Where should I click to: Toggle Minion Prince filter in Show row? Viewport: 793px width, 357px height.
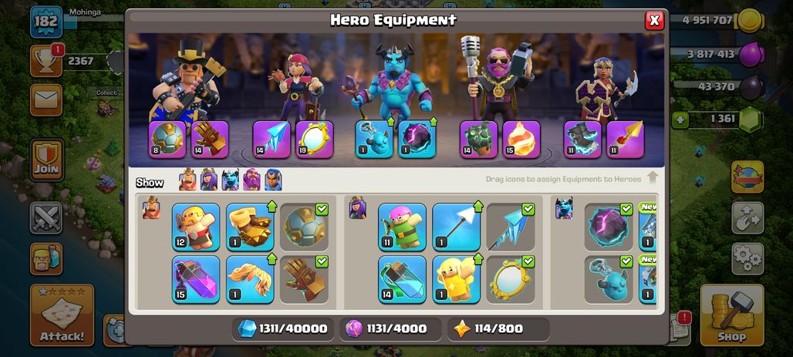[230, 180]
